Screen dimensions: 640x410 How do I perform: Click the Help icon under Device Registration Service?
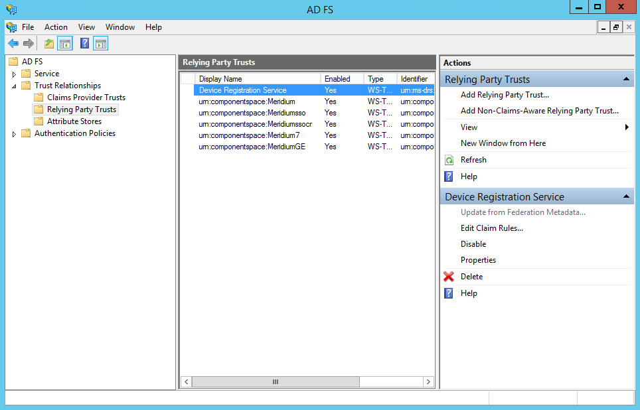449,293
